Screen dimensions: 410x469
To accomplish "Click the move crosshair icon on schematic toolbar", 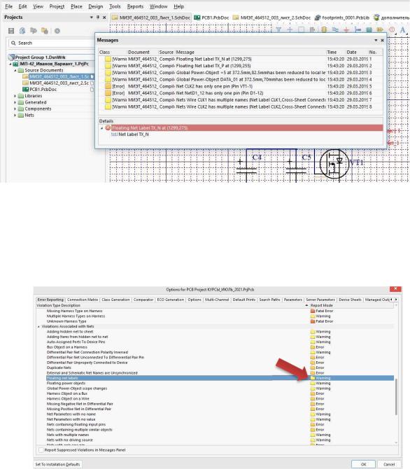I will point(290,29).
